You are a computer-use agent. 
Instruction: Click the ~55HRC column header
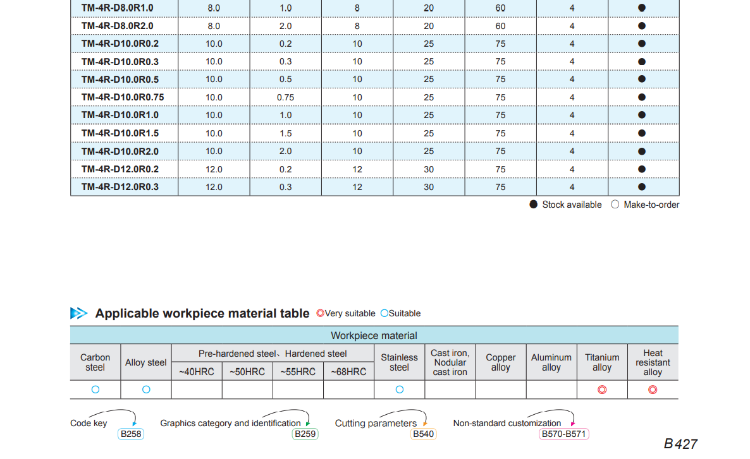[x=298, y=372]
